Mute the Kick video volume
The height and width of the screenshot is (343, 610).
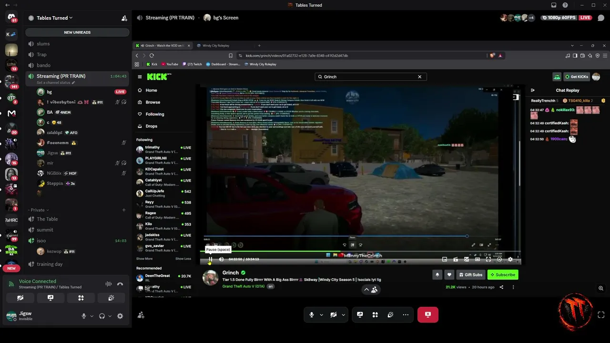221,259
